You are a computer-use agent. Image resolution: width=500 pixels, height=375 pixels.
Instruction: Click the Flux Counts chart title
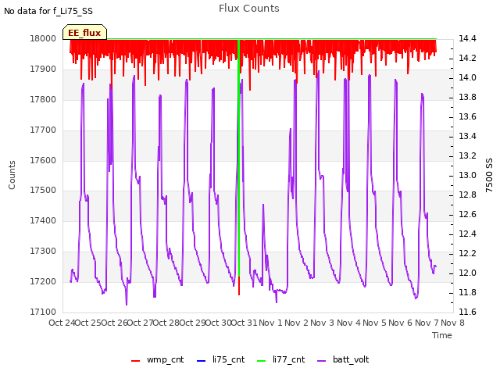coord(249,9)
